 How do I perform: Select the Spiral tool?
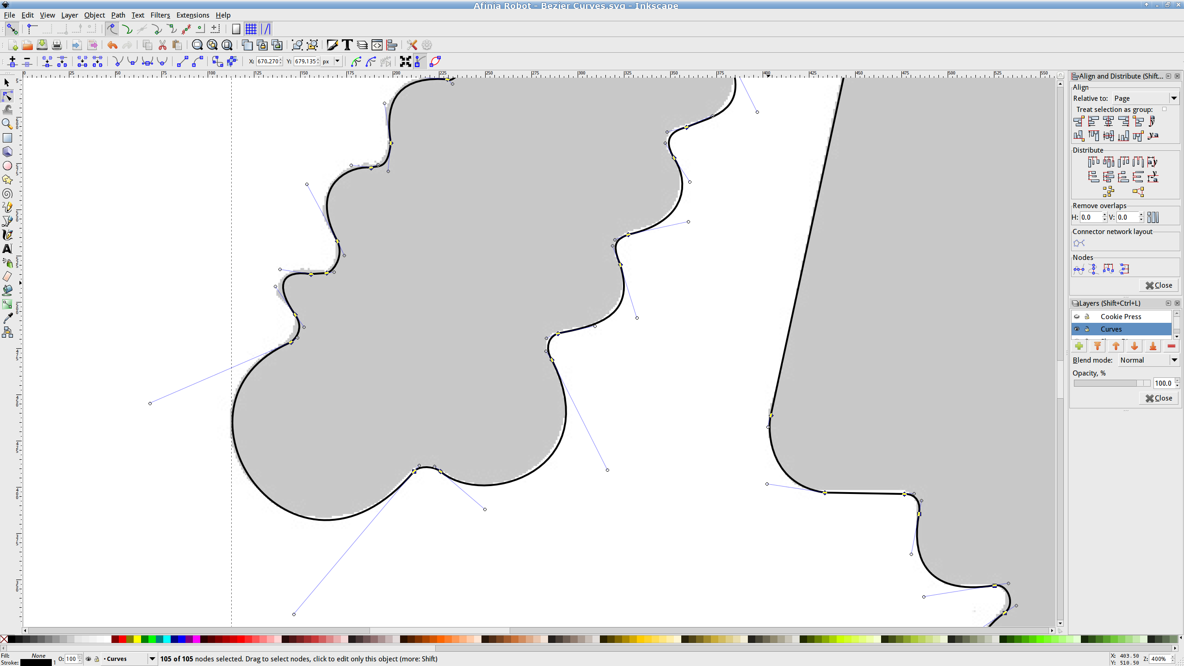coord(7,194)
